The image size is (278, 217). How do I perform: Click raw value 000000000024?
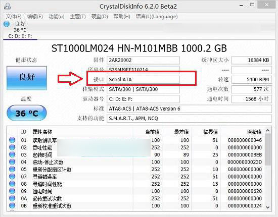[245, 206]
